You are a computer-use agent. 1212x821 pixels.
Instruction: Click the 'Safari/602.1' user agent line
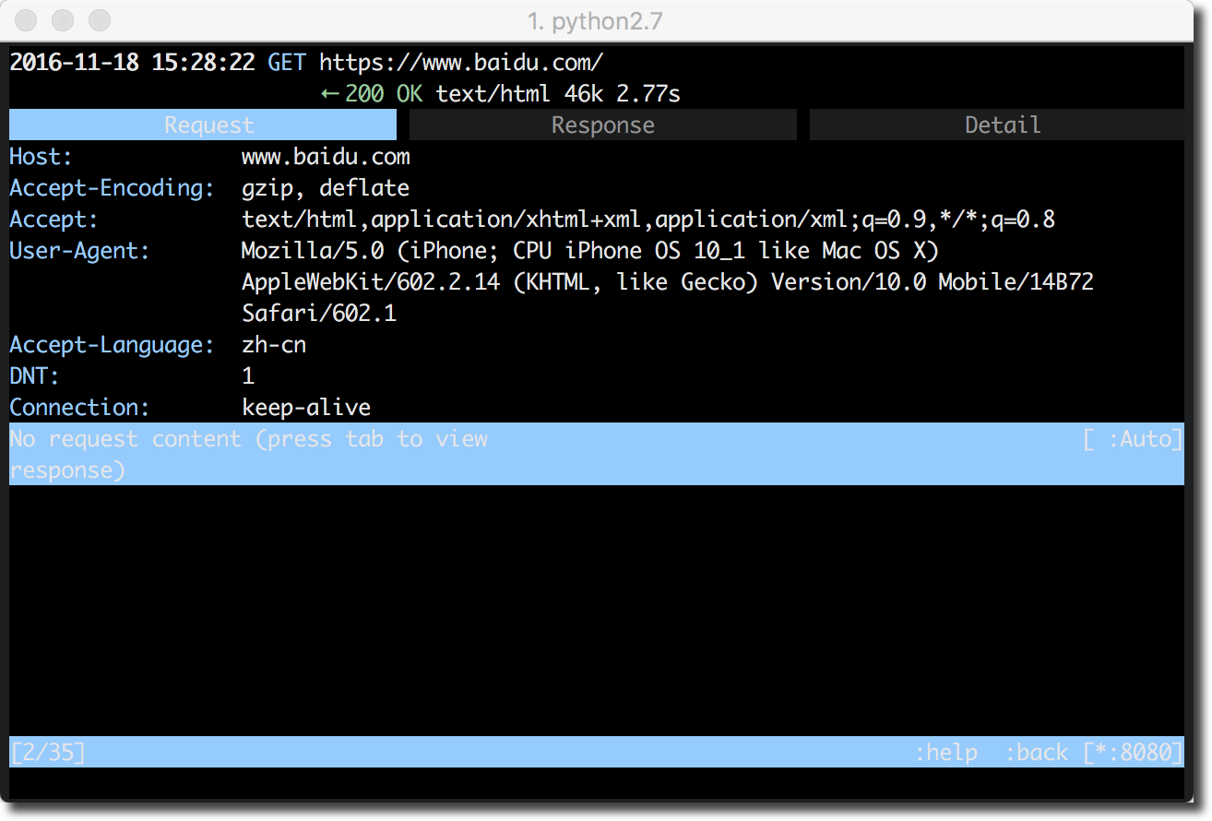tap(319, 314)
